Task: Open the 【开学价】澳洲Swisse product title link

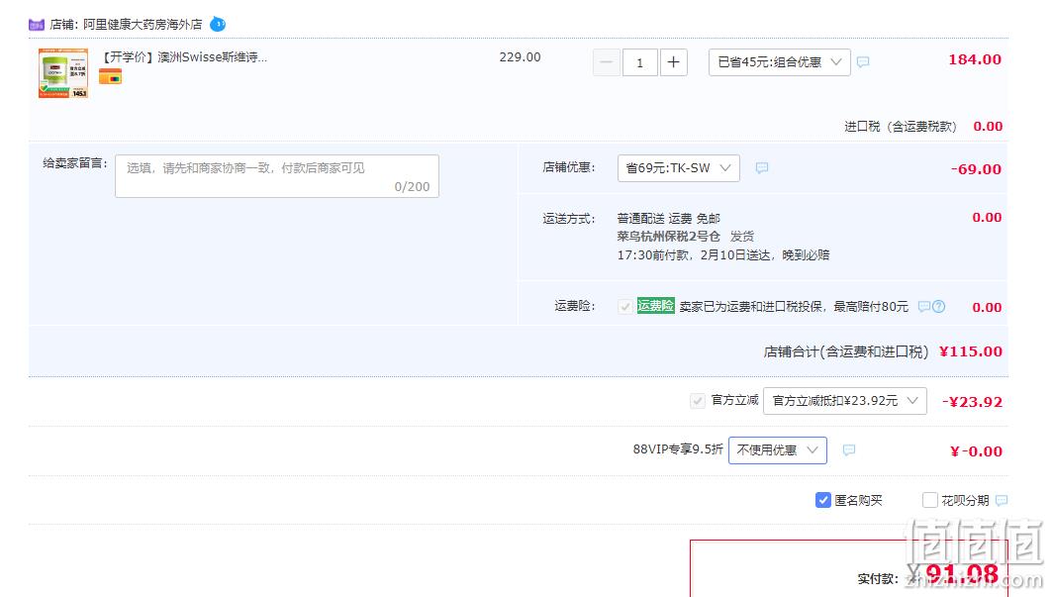Action: pyautogui.click(x=184, y=57)
